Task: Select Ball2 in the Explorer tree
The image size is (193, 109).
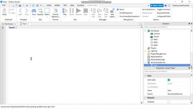Action: (x=156, y=39)
